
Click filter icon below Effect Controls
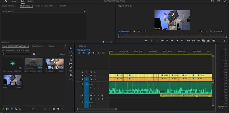coord(103,42)
